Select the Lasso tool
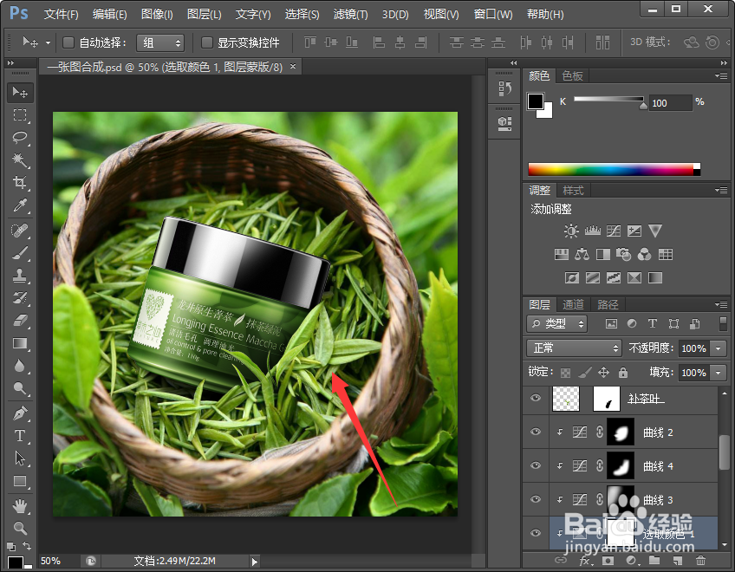The image size is (735, 572). coord(20,138)
